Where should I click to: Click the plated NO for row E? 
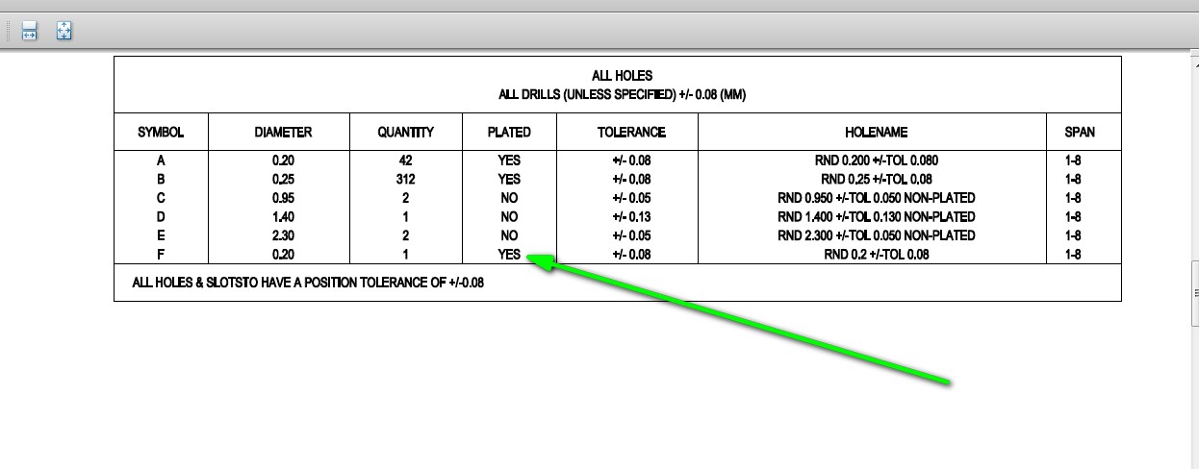click(509, 235)
